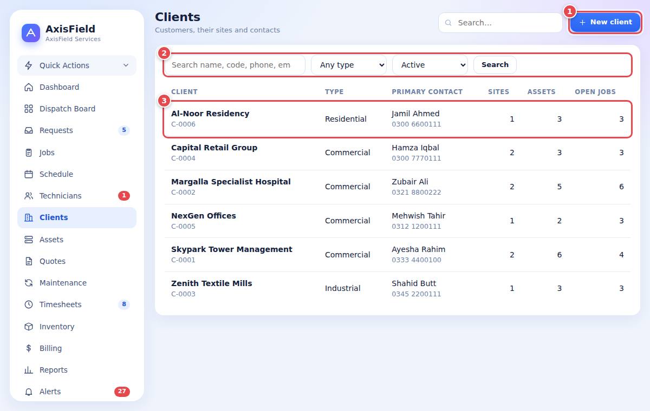
Task: Click the Quick Actions lightning icon
Action: [29, 65]
